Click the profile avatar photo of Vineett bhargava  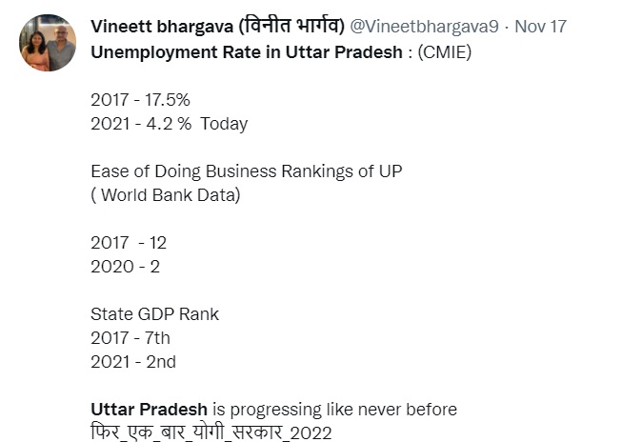tap(48, 43)
